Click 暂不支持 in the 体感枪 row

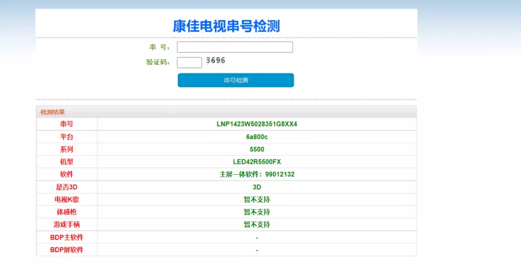(257, 212)
